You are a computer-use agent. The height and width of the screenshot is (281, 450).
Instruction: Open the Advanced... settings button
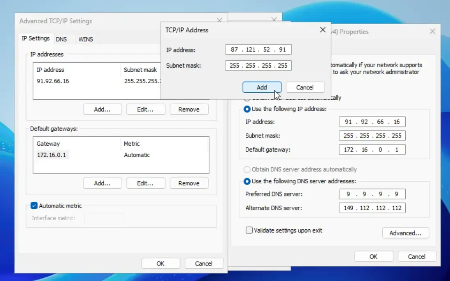[x=405, y=233]
